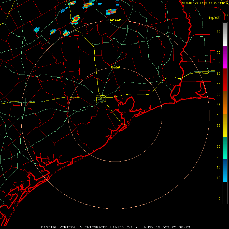The width and height of the screenshot is (229, 229).
Task: Pick the red segment of color bar
Action: 225,80
